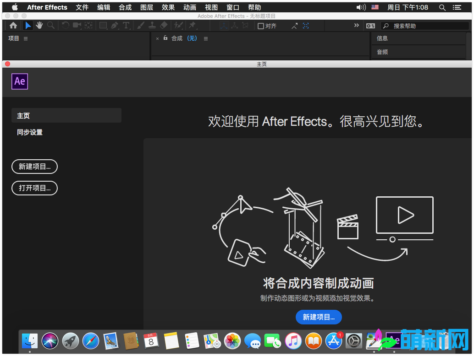
Task: Click the blue snap collapsed features icon
Action: (x=306, y=26)
